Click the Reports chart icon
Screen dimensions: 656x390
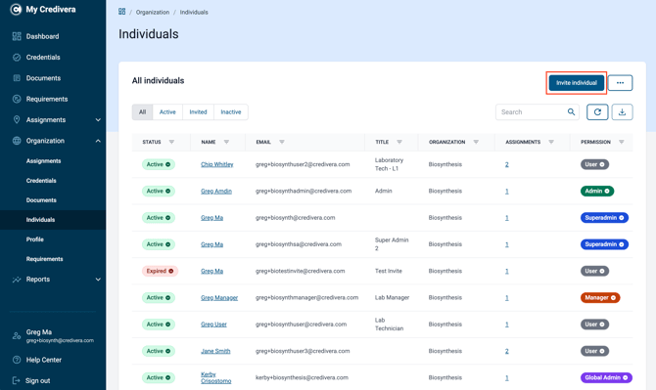pos(17,280)
